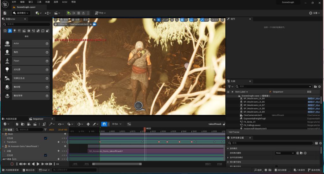Image resolution: width=324 pixels, height=174 pixels.
Task: Toggle the grid snap icon beside value 10
Action: [182, 20]
